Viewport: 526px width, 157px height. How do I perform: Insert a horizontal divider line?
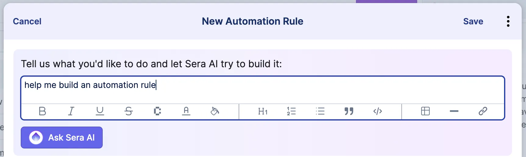[454, 111]
